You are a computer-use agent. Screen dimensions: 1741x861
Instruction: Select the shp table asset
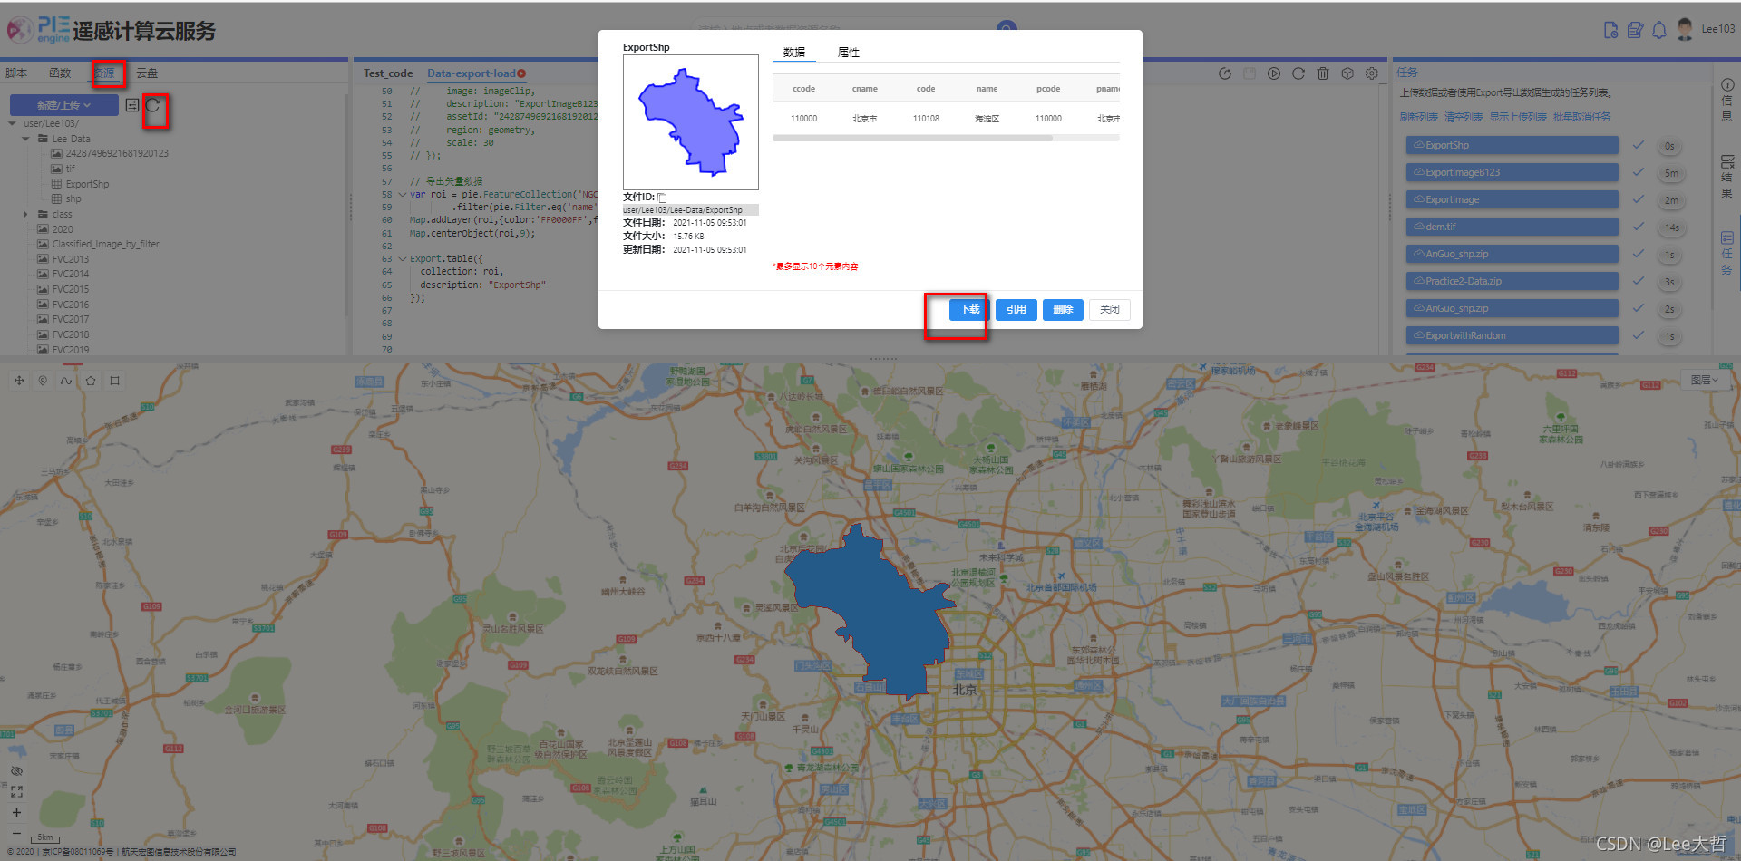pyautogui.click(x=73, y=199)
